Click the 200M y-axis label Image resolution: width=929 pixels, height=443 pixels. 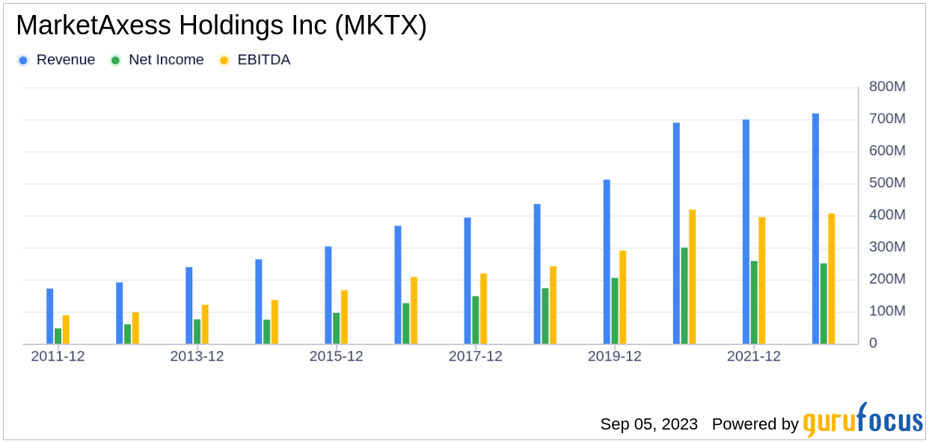click(887, 279)
